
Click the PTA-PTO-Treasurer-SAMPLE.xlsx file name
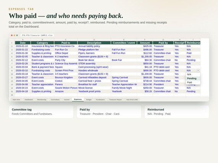click(37, 36)
